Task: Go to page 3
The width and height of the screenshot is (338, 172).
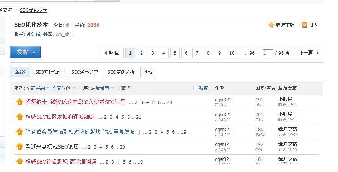Action: [x=152, y=53]
